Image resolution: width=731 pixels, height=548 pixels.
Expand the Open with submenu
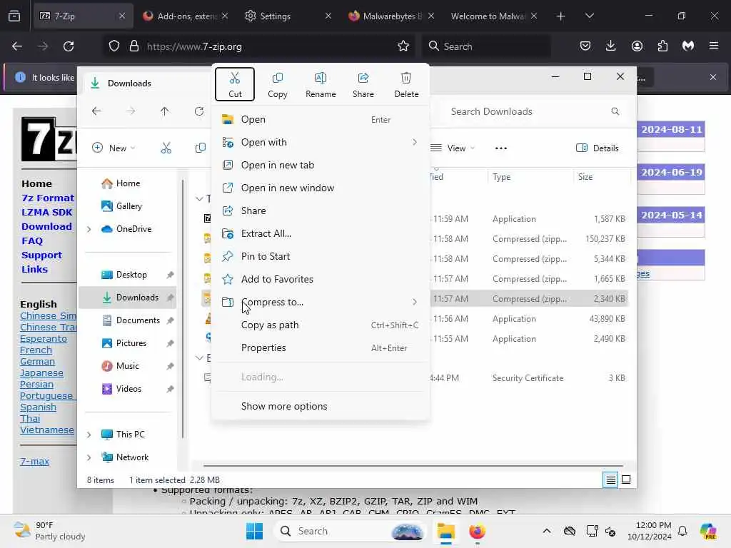(321, 142)
